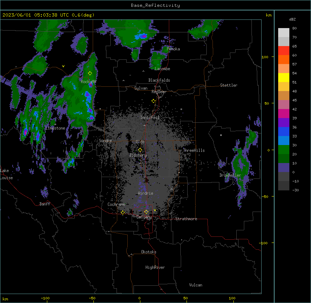Screen dimensions: 311x303
Task: Click the Okotoks label
Action: (x=149, y=252)
